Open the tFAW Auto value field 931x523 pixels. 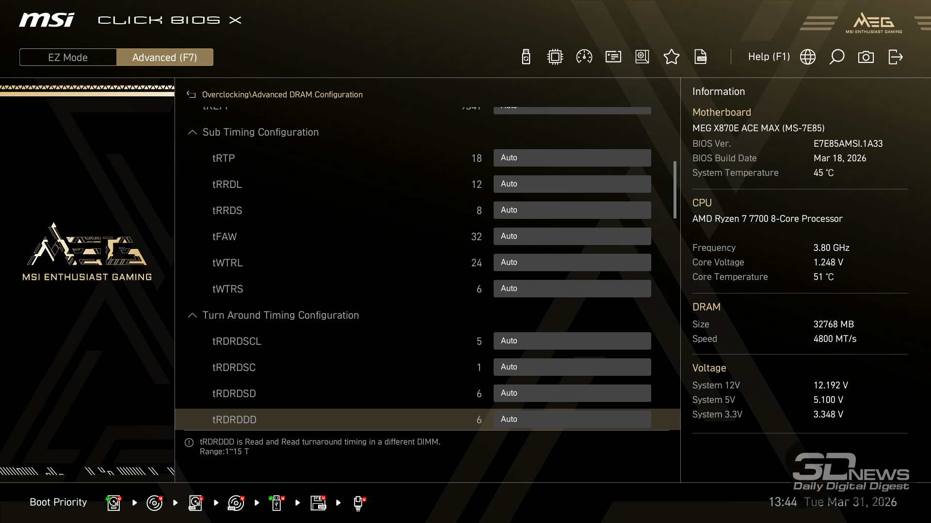coord(572,236)
